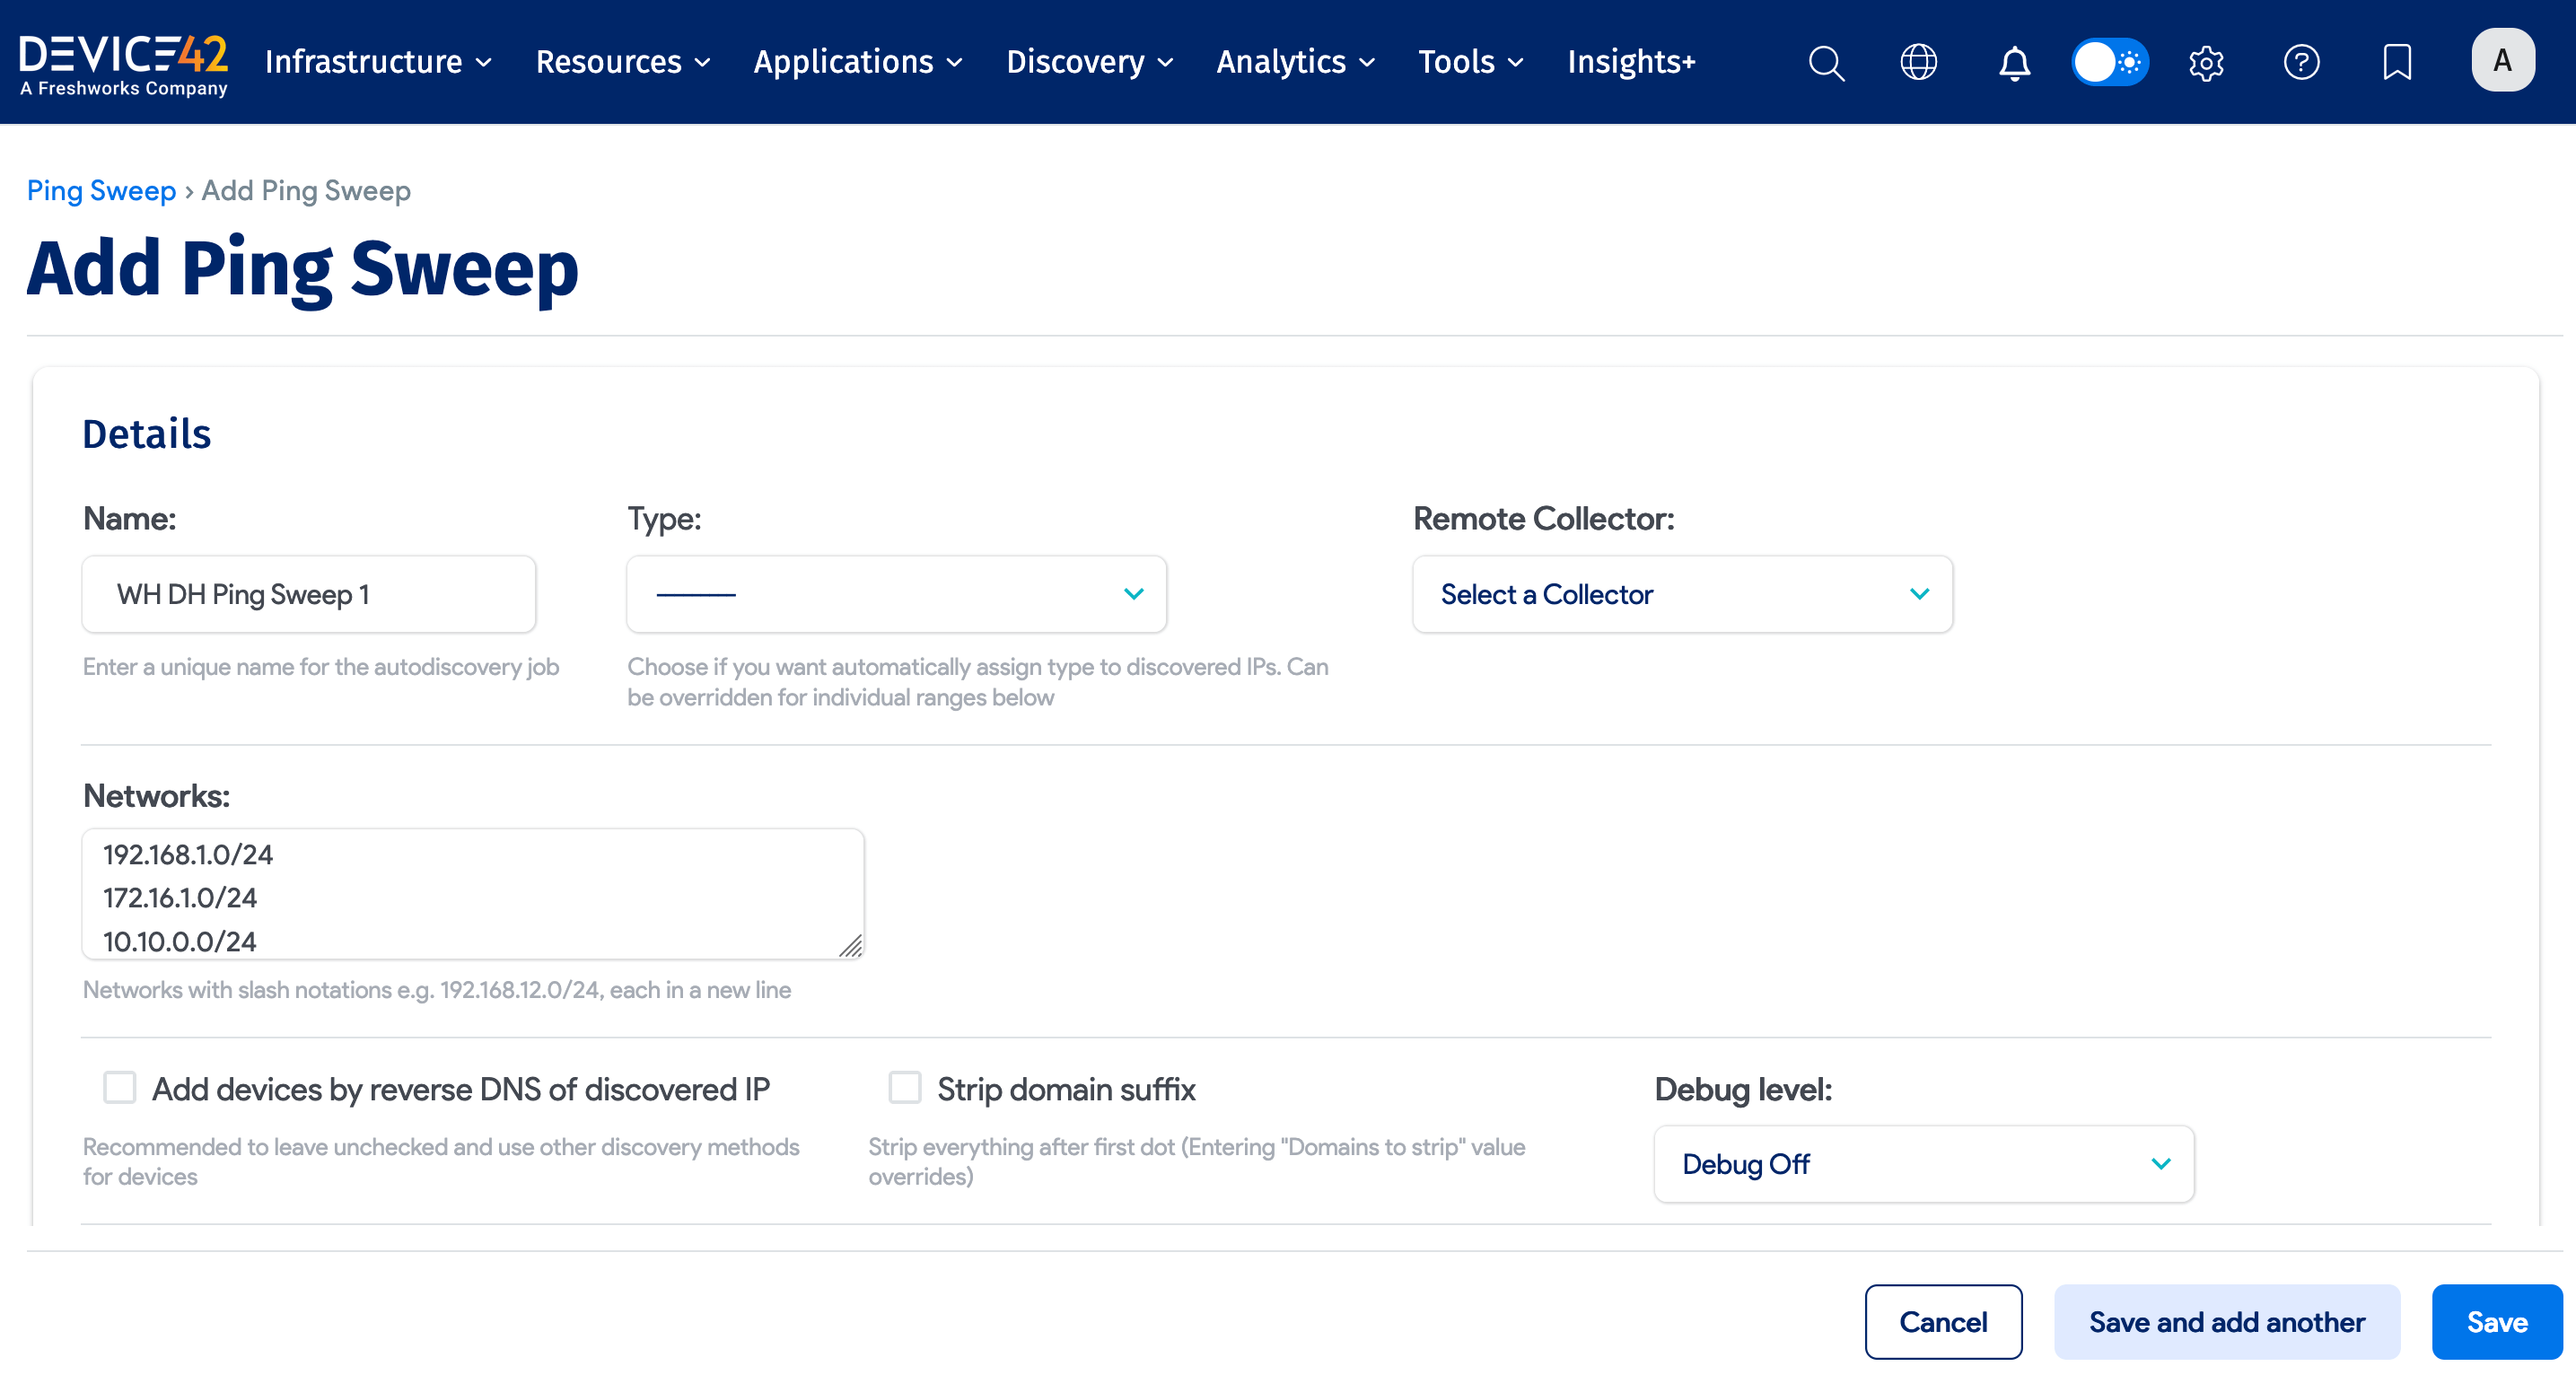Open the settings gear icon
Viewport: 2576px width, 1375px height.
click(x=2206, y=62)
